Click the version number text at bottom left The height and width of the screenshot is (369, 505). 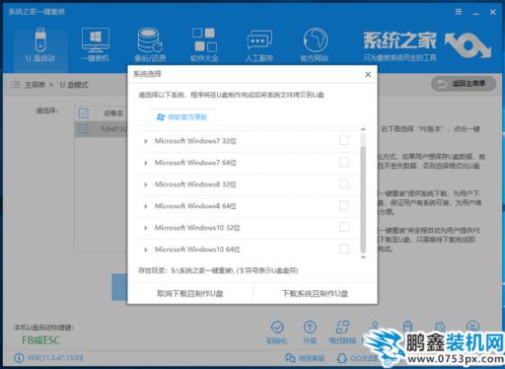[55, 358]
